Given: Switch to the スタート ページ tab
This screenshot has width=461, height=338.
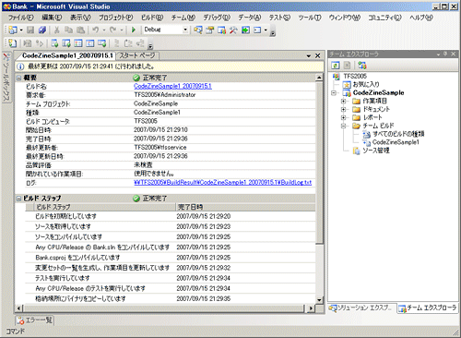Looking at the screenshot, I should [x=137, y=55].
